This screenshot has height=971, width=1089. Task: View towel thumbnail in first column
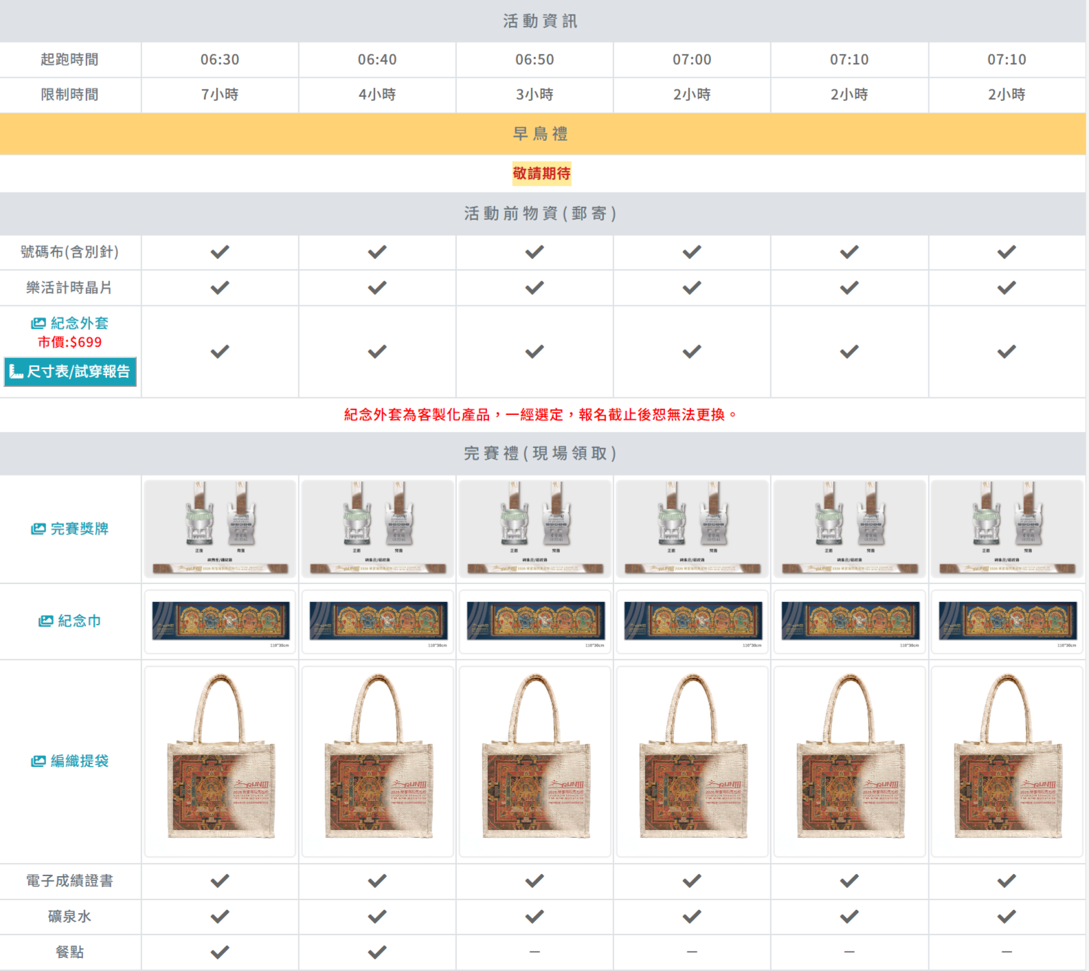point(220,621)
